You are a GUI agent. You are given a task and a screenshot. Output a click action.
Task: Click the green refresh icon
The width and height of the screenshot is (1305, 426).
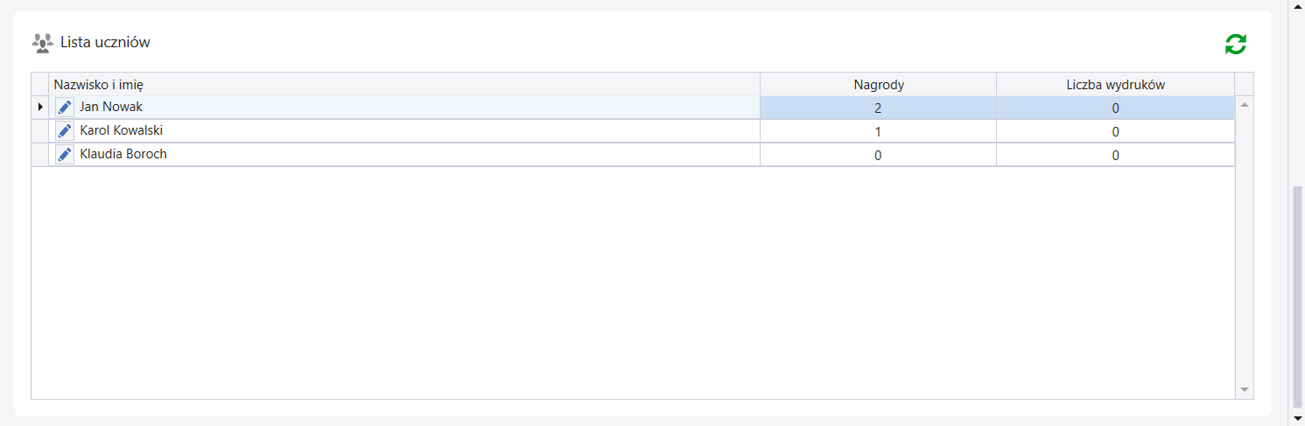pos(1235,45)
